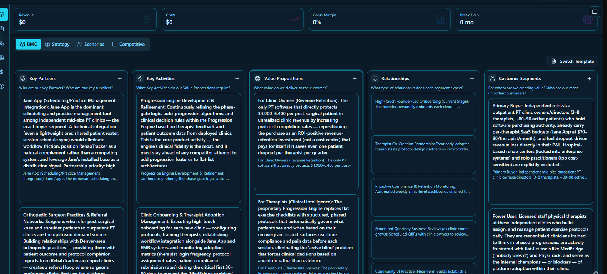Open the chat bubble icon at top right
The width and height of the screenshot is (607, 274).
point(595,12)
